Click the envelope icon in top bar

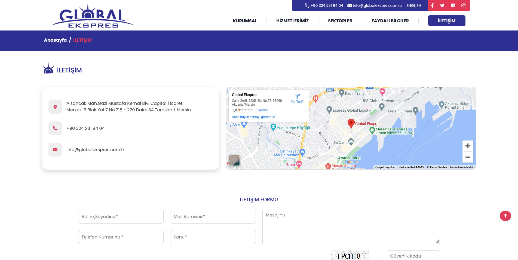tap(350, 5)
